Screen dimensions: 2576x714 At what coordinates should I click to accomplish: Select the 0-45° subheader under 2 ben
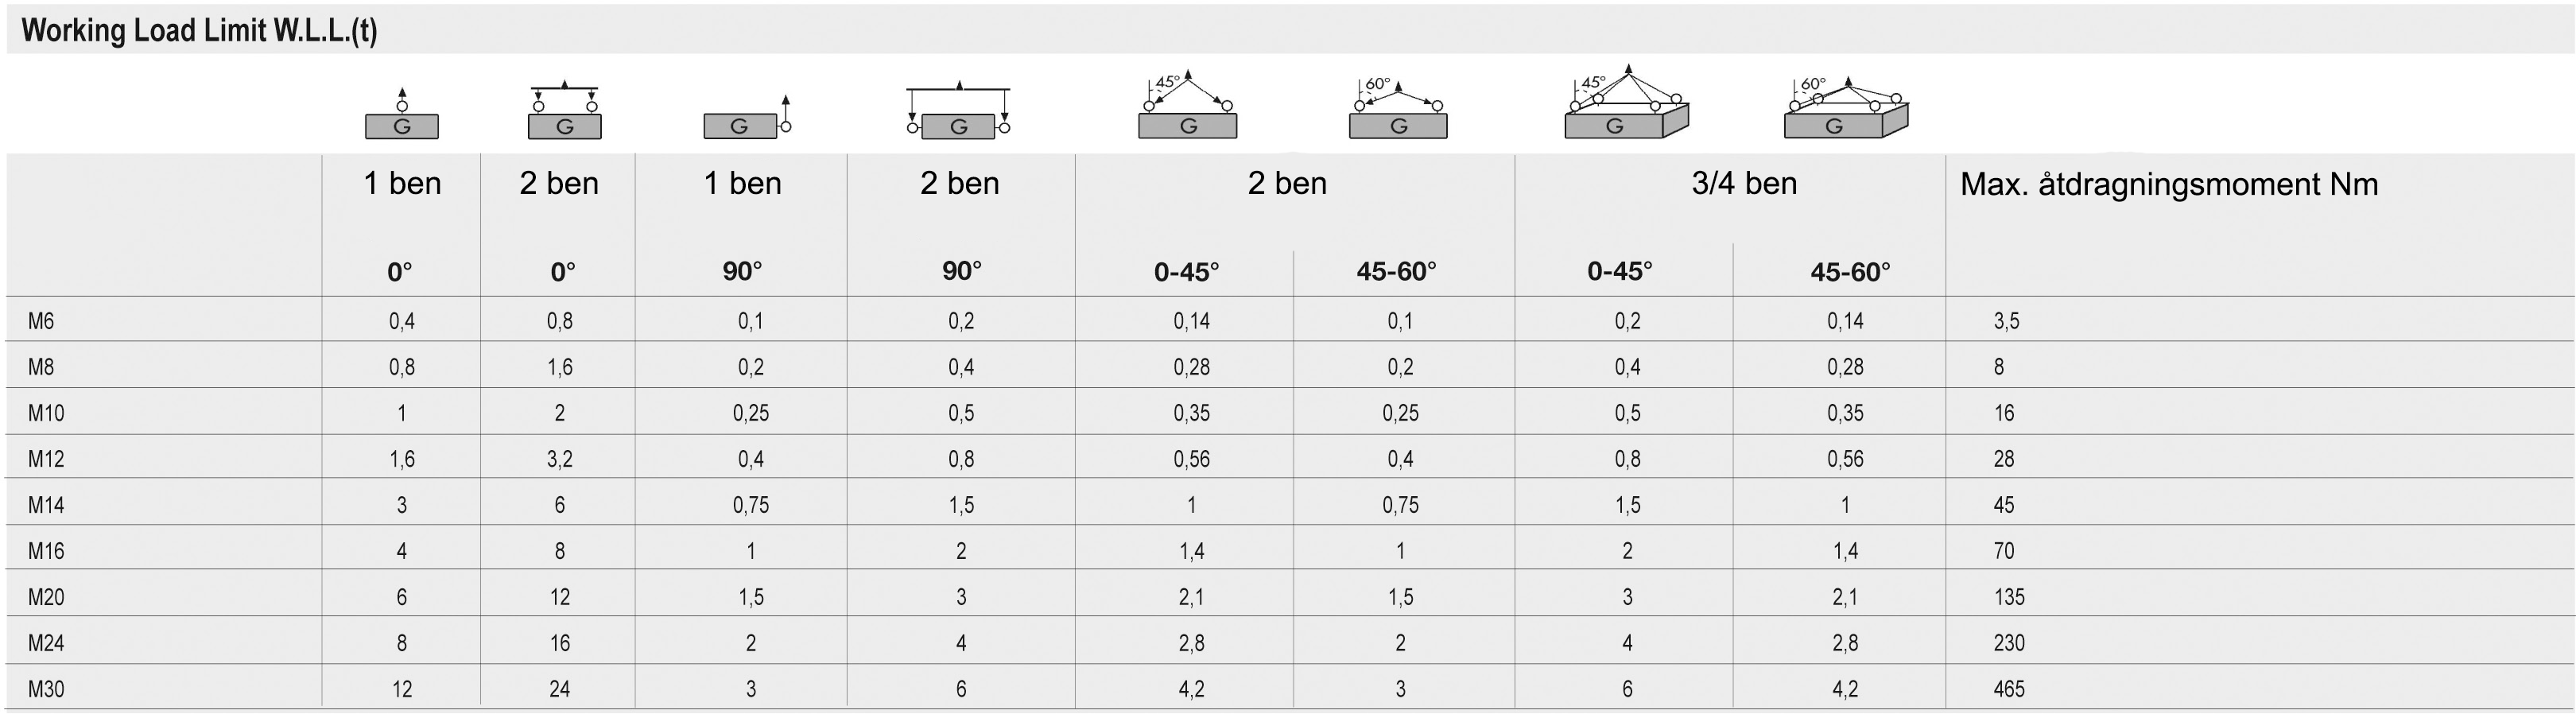coord(1187,272)
